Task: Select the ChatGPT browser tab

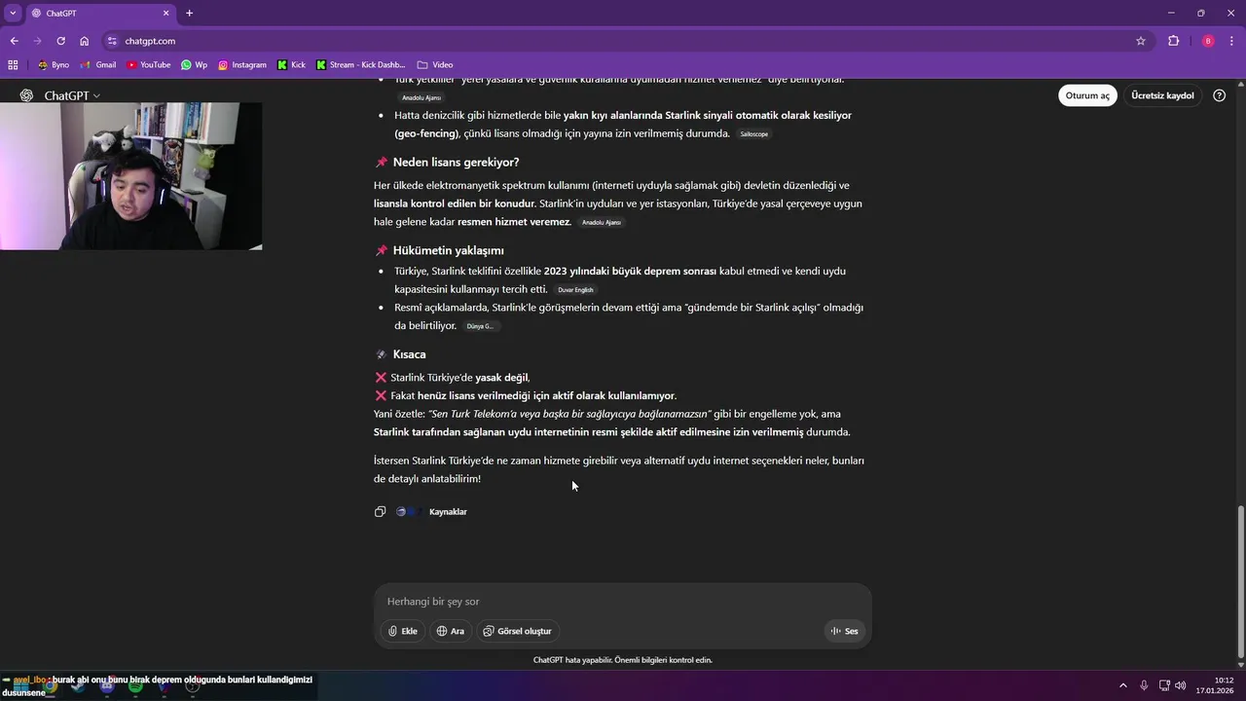Action: point(97,14)
